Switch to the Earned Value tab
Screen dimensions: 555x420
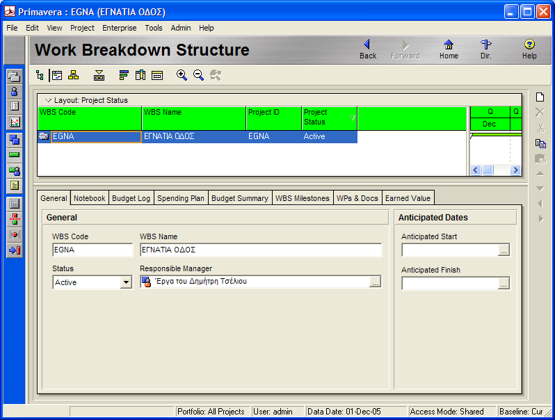pos(408,198)
